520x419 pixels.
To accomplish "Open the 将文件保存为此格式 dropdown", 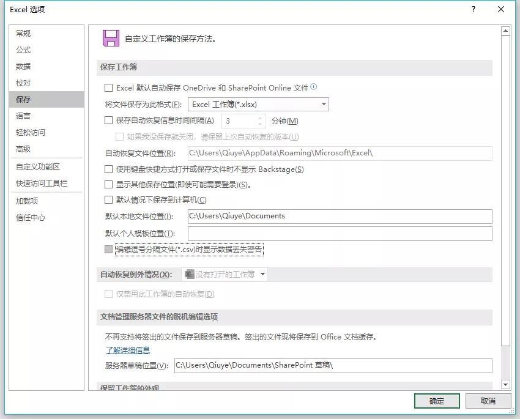I will point(322,104).
